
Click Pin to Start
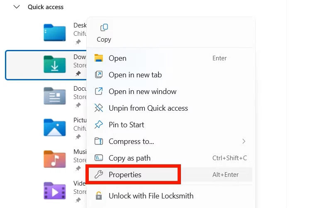point(126,125)
